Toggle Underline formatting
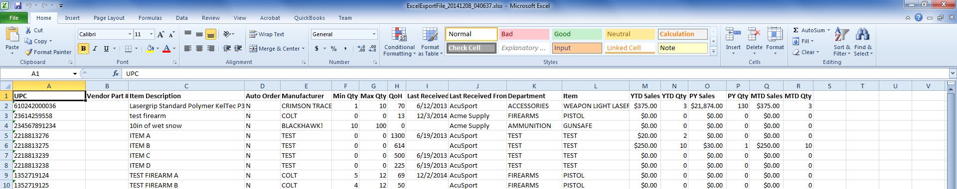 point(106,49)
